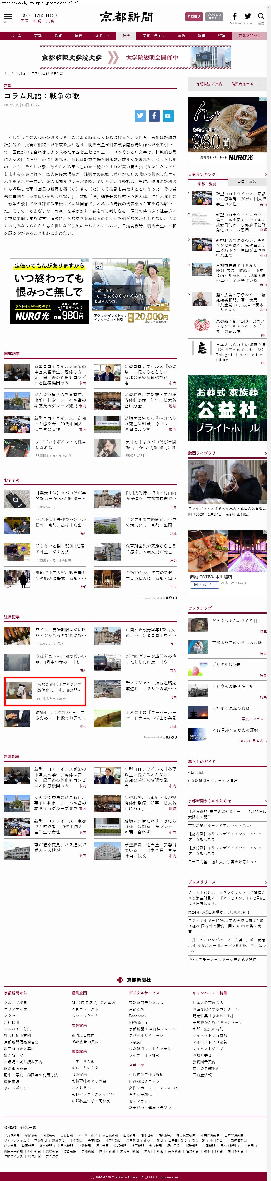Play the 動画ライブラリ video

click(x=227, y=482)
